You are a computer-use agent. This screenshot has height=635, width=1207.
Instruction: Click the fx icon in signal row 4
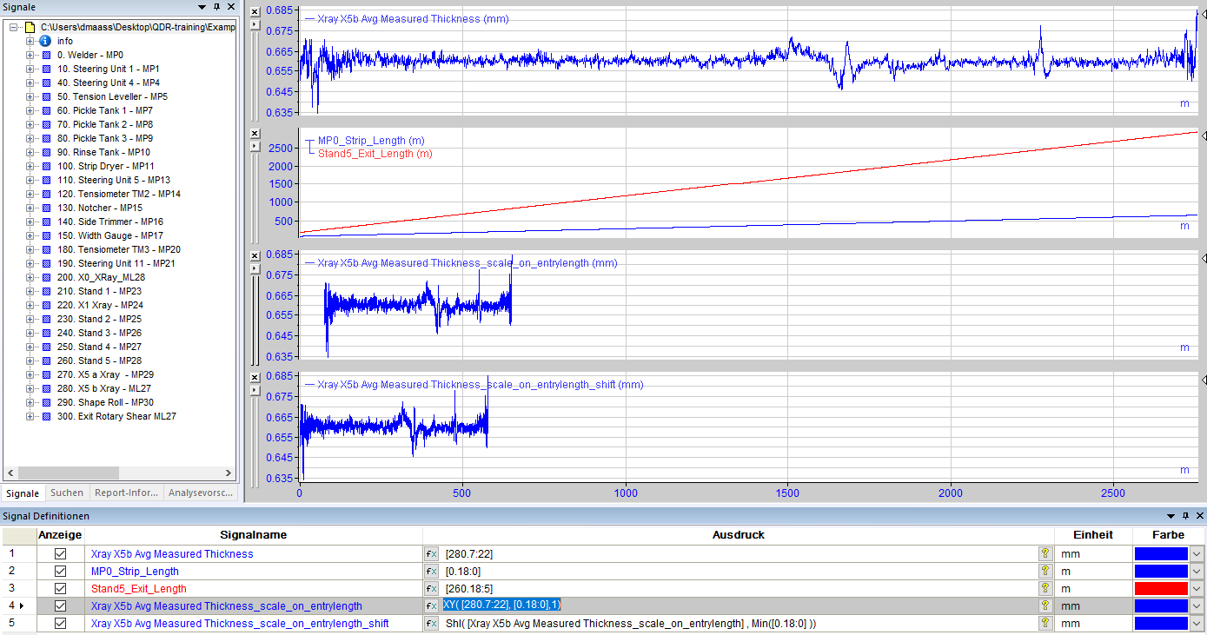point(431,606)
